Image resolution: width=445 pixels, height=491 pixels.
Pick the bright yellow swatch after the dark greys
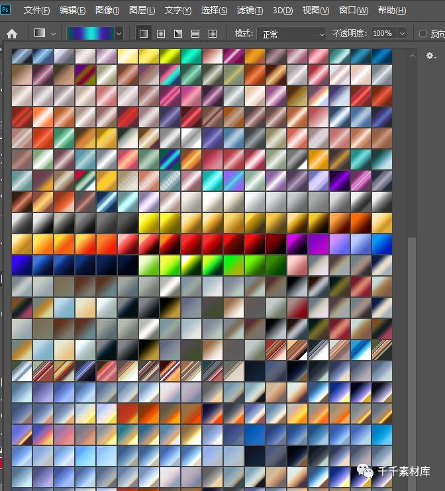[x=149, y=223]
